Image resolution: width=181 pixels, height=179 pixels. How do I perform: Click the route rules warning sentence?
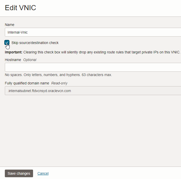click(x=102, y=52)
